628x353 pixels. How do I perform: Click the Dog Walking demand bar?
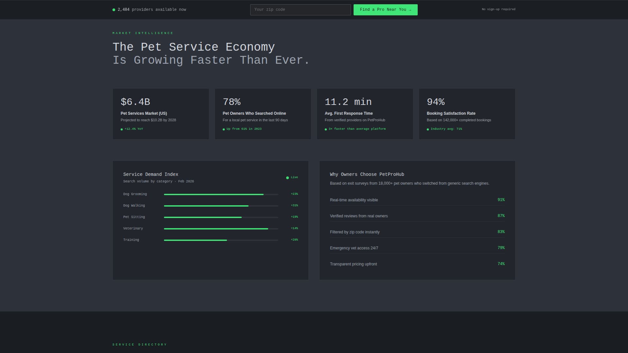pos(221,206)
